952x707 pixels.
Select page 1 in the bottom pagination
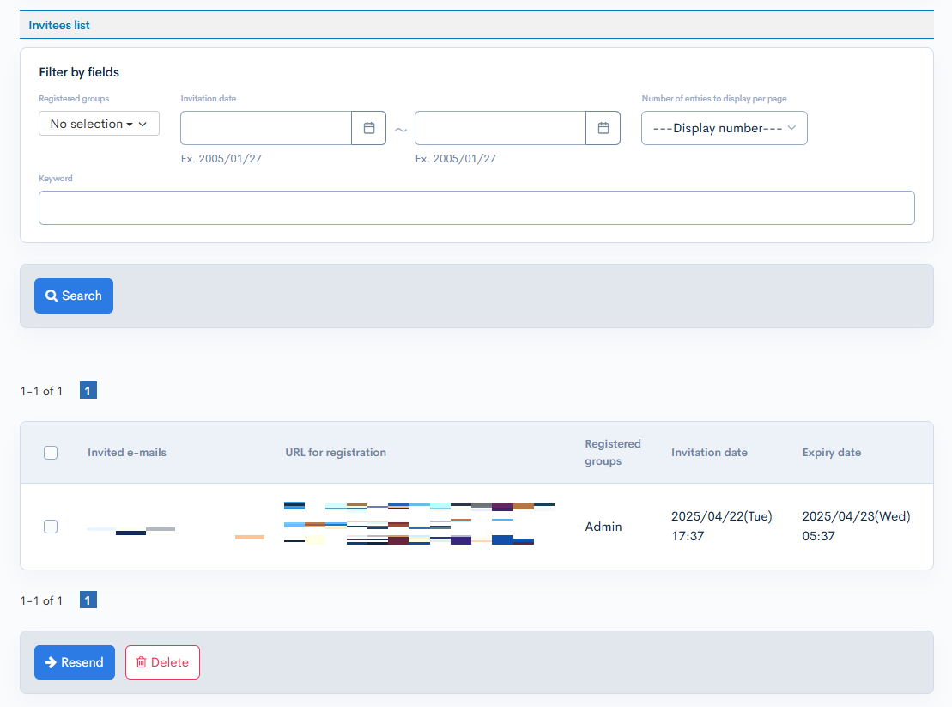coord(88,600)
